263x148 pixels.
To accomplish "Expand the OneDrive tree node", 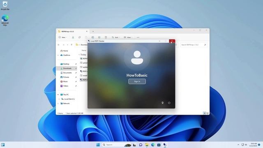I will click(x=58, y=55).
